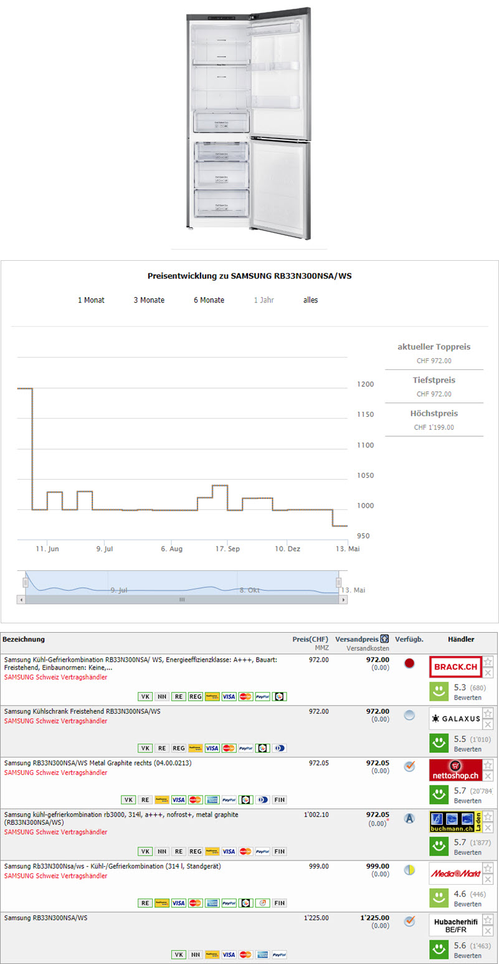Open the buchmann.ch merchant logo
Image resolution: width=499 pixels, height=964 pixels.
(455, 822)
